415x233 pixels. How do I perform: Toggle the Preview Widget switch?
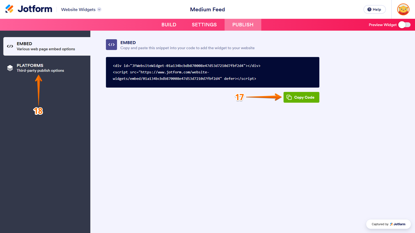pos(404,25)
